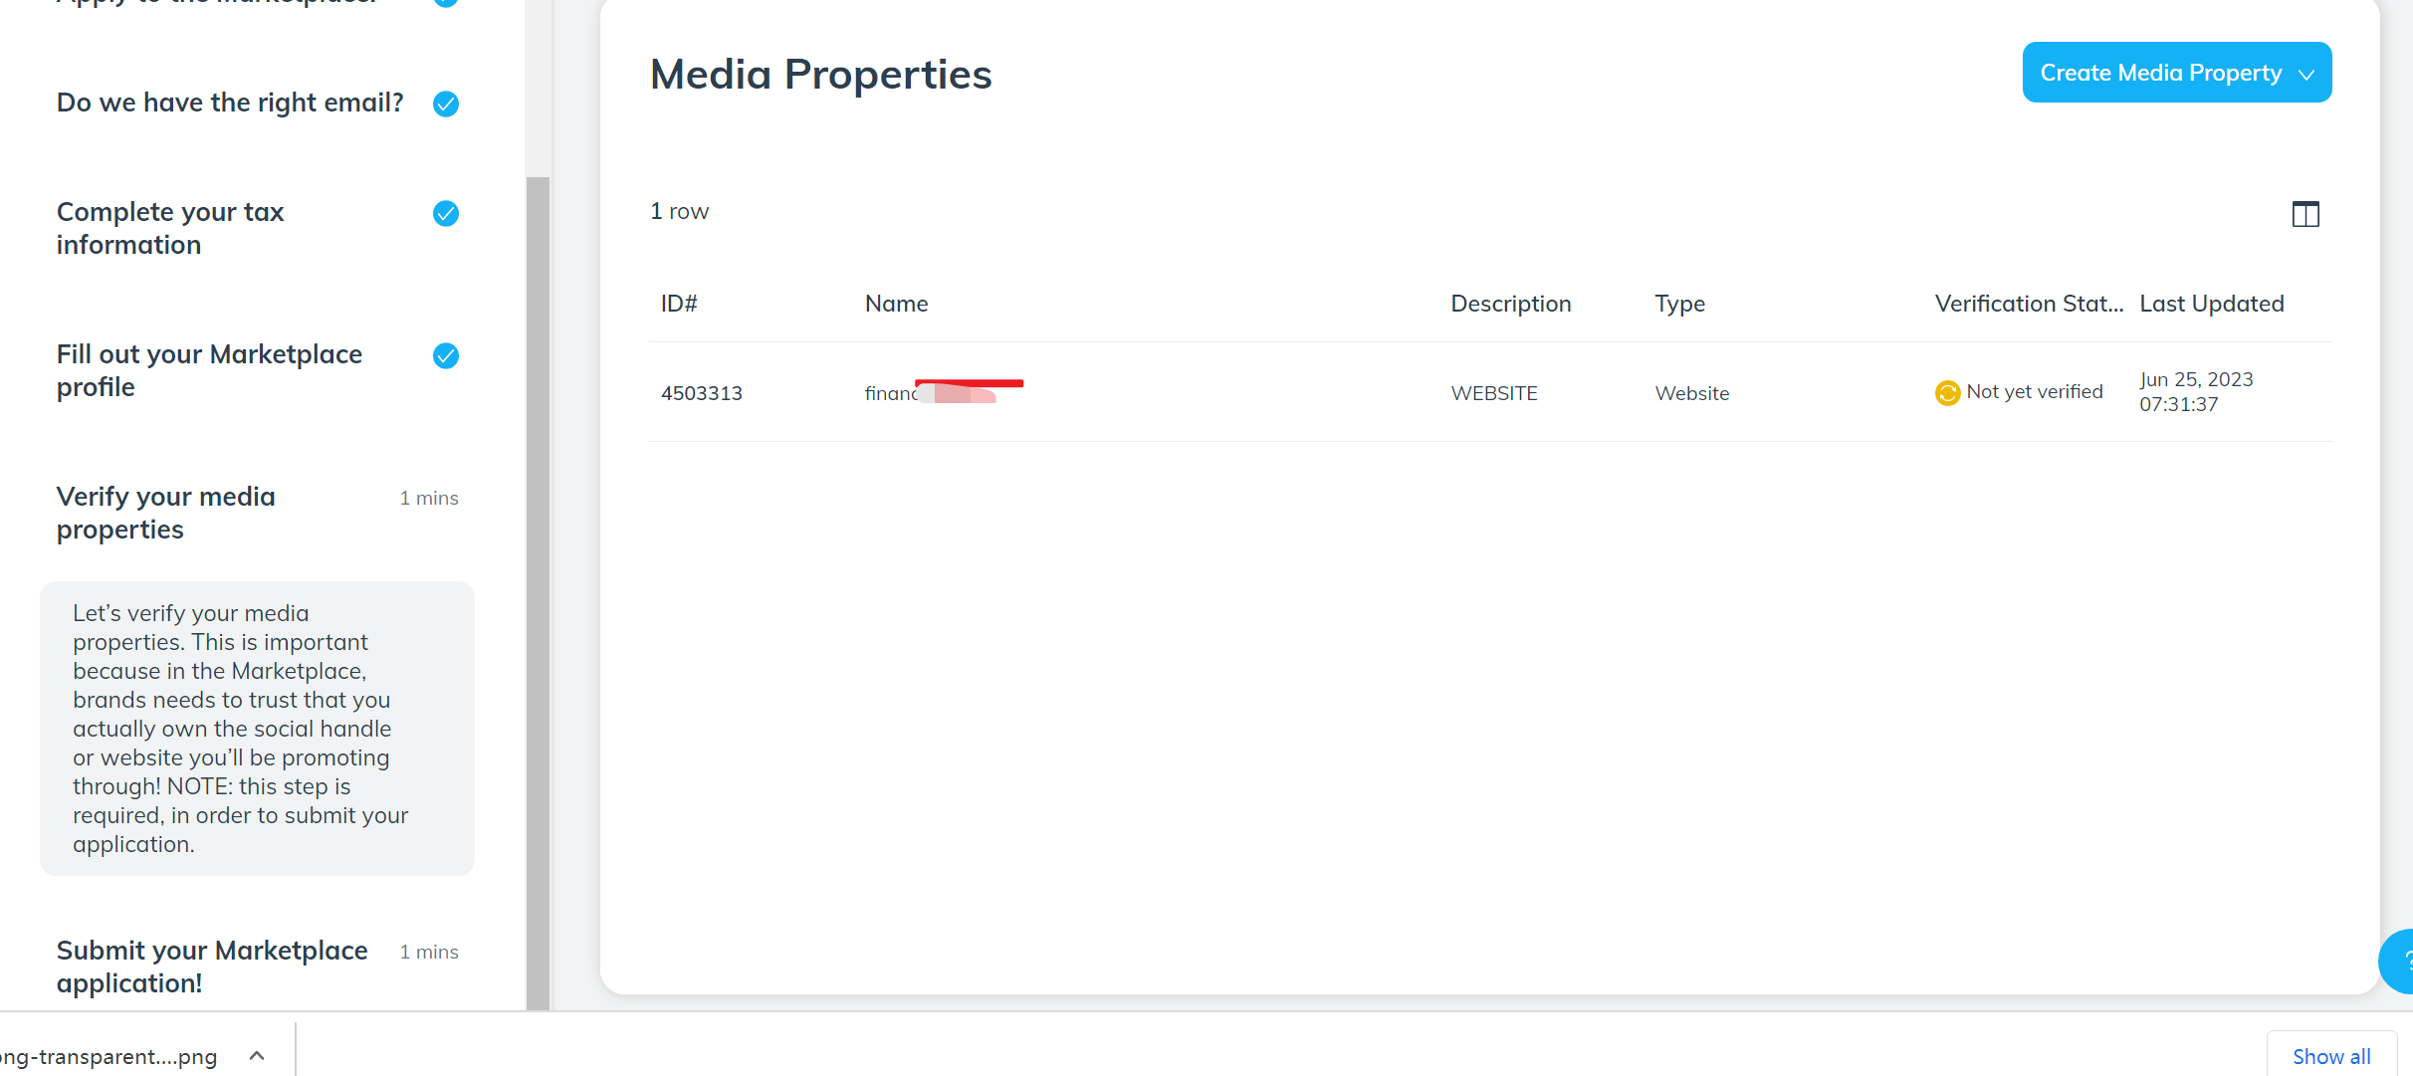Click the yellow Not yet verified status icon
Viewport: 2413px width, 1076px height.
[x=1947, y=393]
